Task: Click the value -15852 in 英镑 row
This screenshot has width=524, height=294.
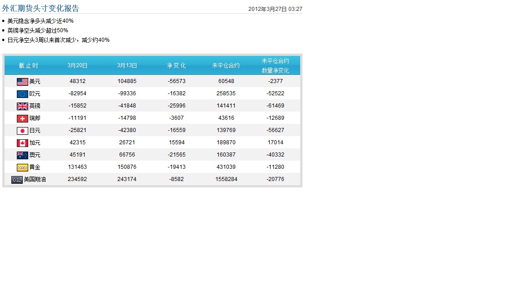Action: click(77, 106)
